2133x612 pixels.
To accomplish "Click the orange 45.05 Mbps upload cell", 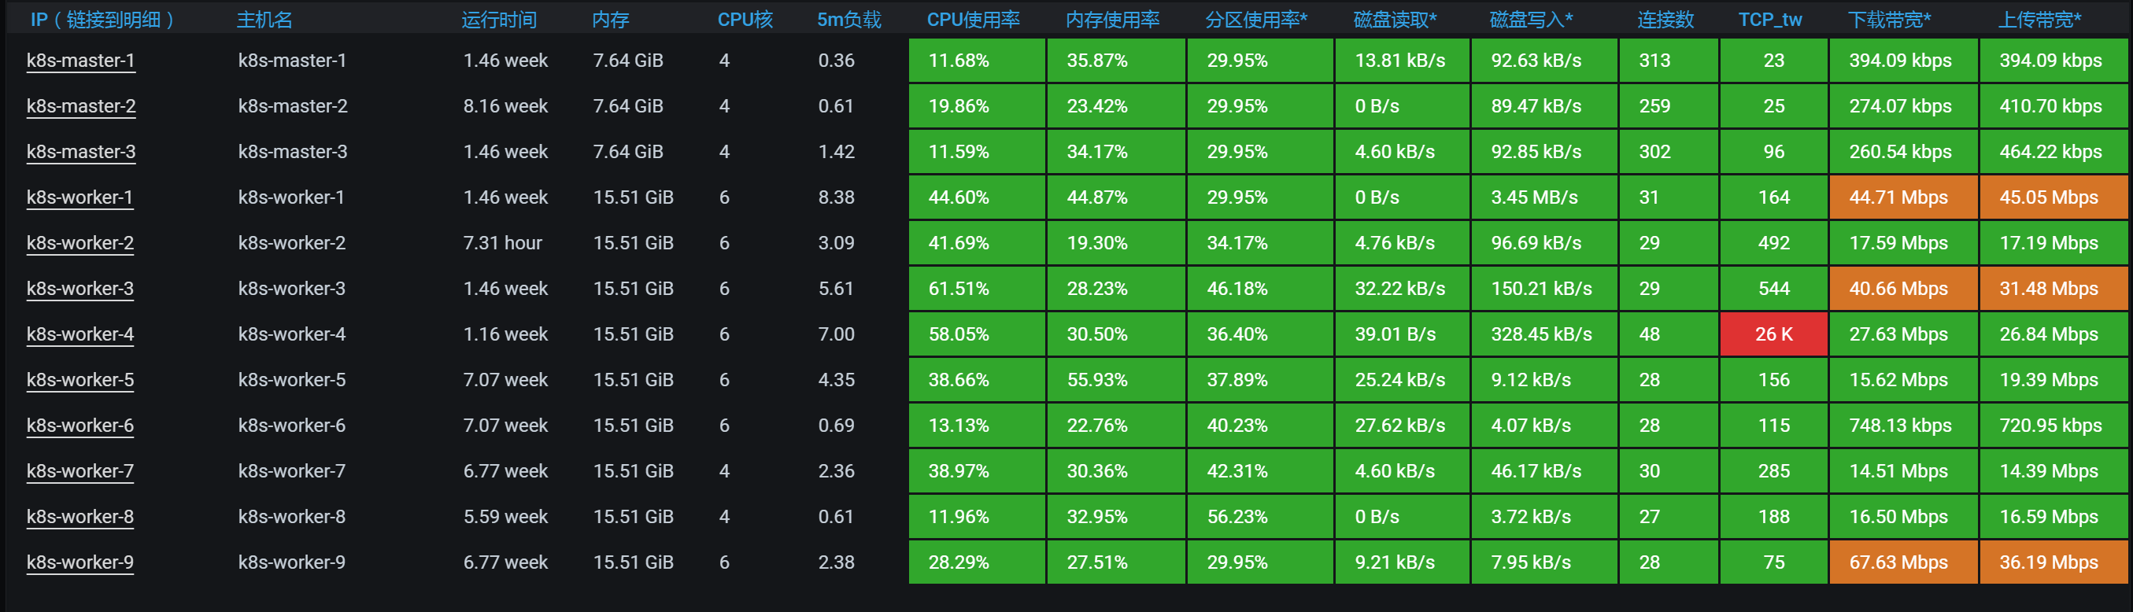I will tap(2052, 197).
